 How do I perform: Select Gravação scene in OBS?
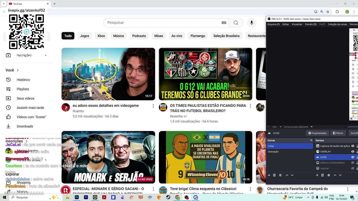tap(273, 152)
